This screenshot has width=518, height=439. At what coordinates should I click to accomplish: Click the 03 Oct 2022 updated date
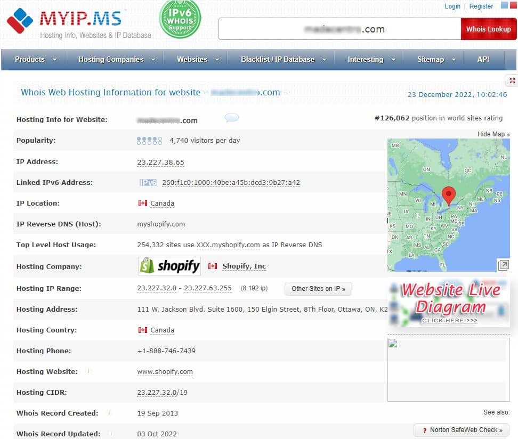point(157,434)
